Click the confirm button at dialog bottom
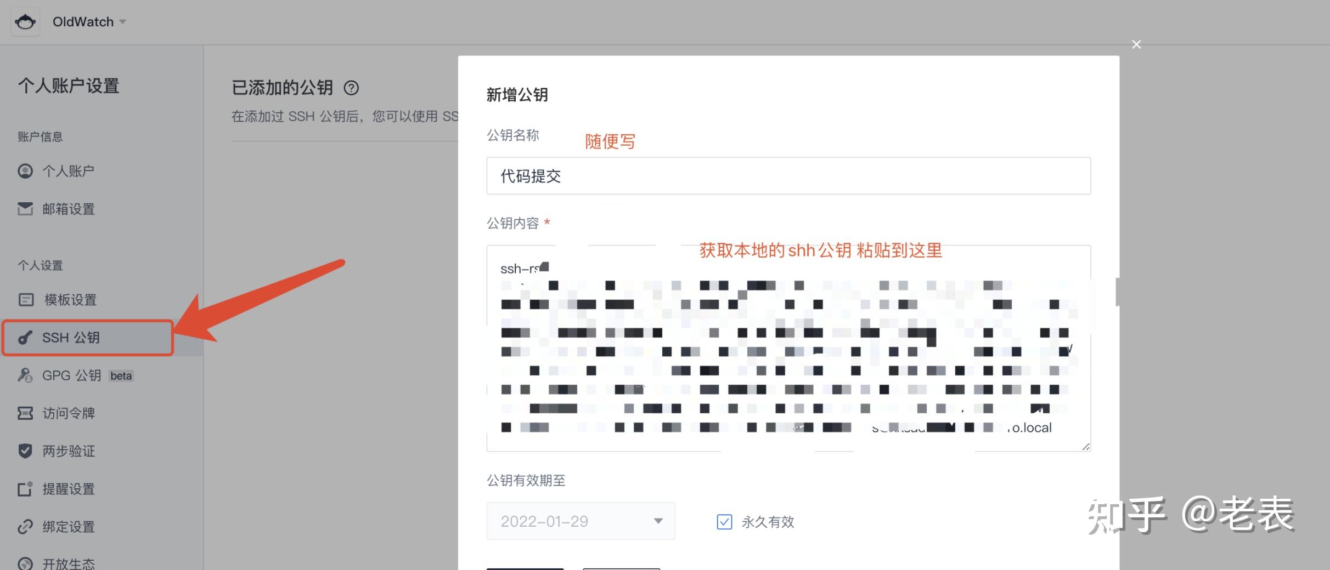This screenshot has width=1330, height=570. [525, 568]
